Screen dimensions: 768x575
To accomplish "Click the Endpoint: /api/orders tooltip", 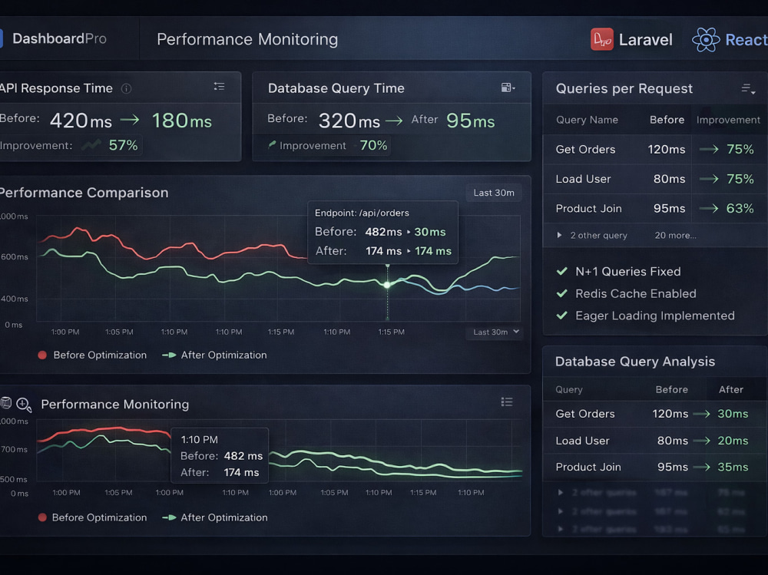I will click(x=382, y=233).
